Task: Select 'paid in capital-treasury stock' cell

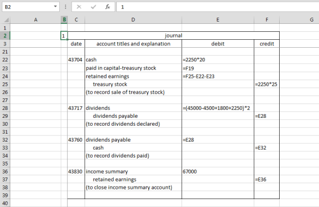Action: [x=133, y=68]
